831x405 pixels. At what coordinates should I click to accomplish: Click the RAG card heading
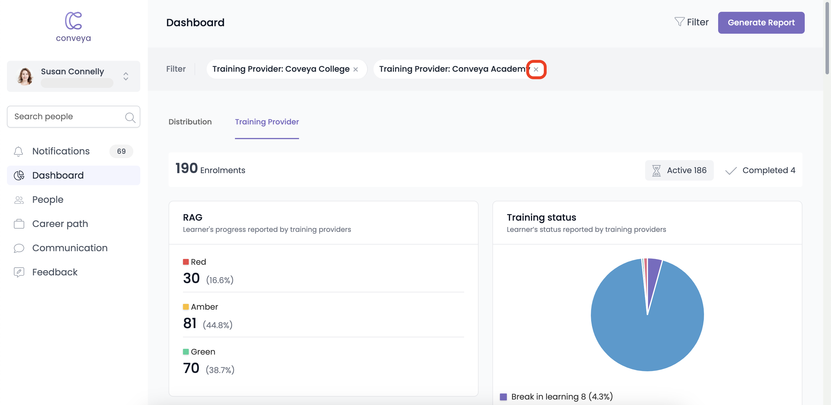193,217
